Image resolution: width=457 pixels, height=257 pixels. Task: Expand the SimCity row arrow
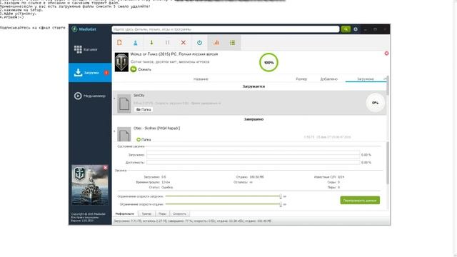[x=114, y=99]
